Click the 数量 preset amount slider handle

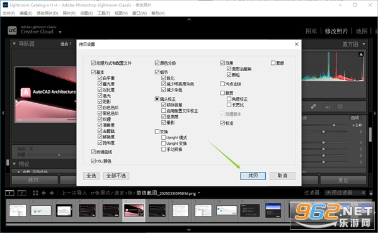click(x=59, y=155)
